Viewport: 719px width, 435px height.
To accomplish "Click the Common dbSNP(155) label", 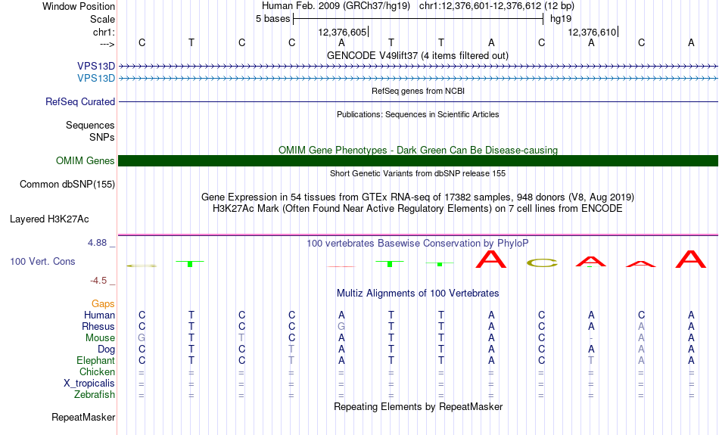I will pyautogui.click(x=67, y=185).
